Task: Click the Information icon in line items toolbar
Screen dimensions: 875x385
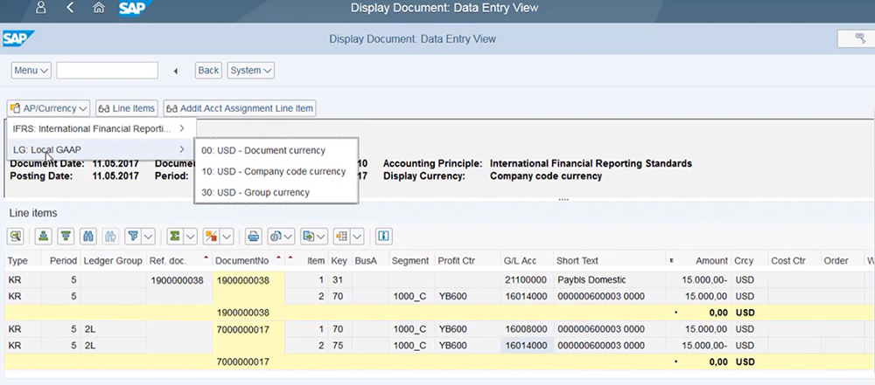Action: (383, 236)
